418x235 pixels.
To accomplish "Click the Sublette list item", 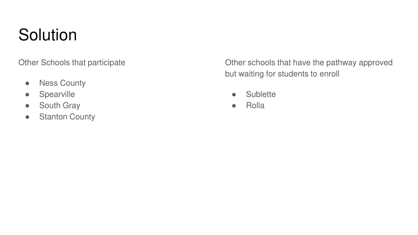I will click(x=261, y=94).
